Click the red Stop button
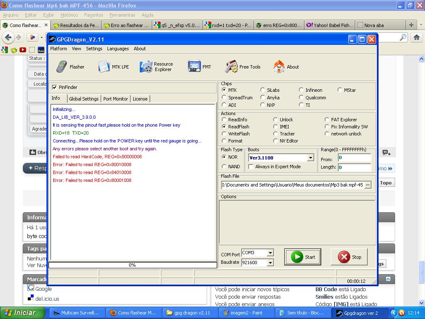The image size is (425, 319). [x=349, y=257]
